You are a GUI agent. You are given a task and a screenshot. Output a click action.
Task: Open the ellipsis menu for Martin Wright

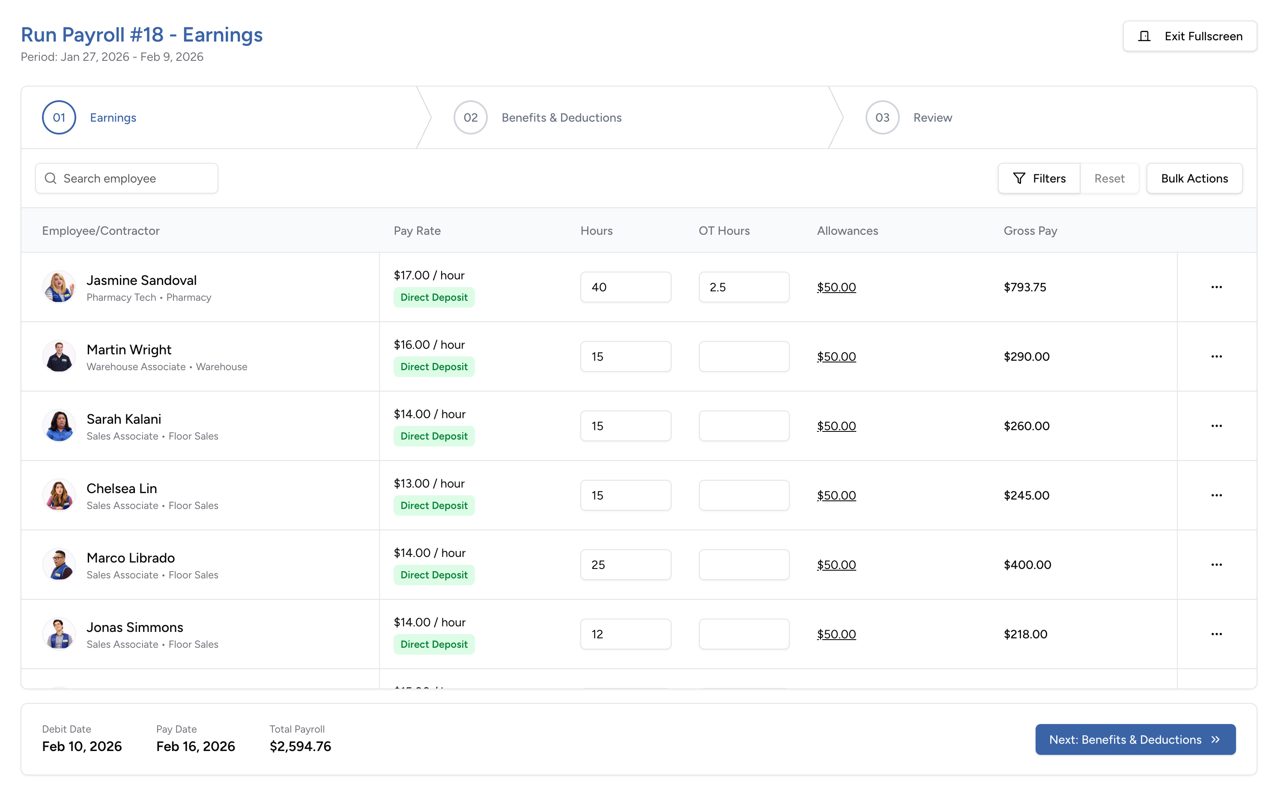pyautogui.click(x=1216, y=356)
